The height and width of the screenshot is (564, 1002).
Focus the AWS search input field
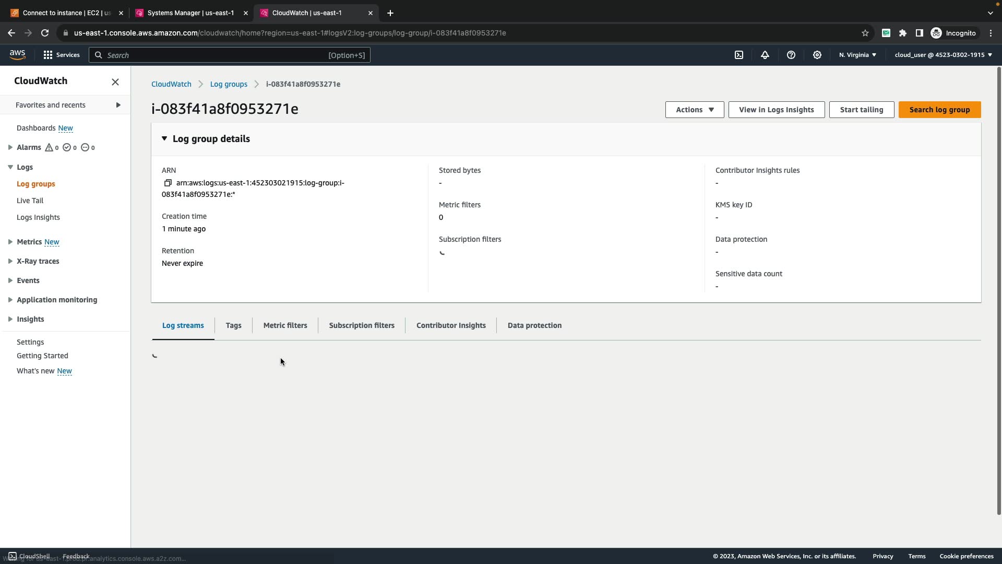click(219, 55)
